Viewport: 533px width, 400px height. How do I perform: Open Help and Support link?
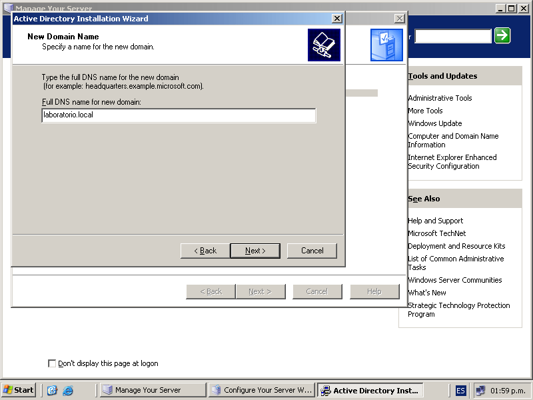435,221
